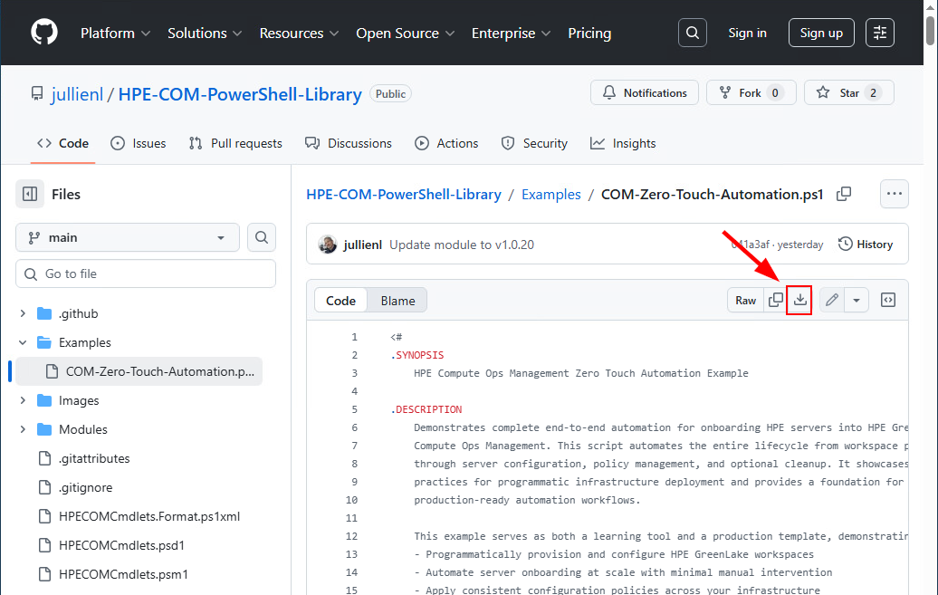The width and height of the screenshot is (938, 595).
Task: Expand the Modules folder
Action: click(x=24, y=429)
